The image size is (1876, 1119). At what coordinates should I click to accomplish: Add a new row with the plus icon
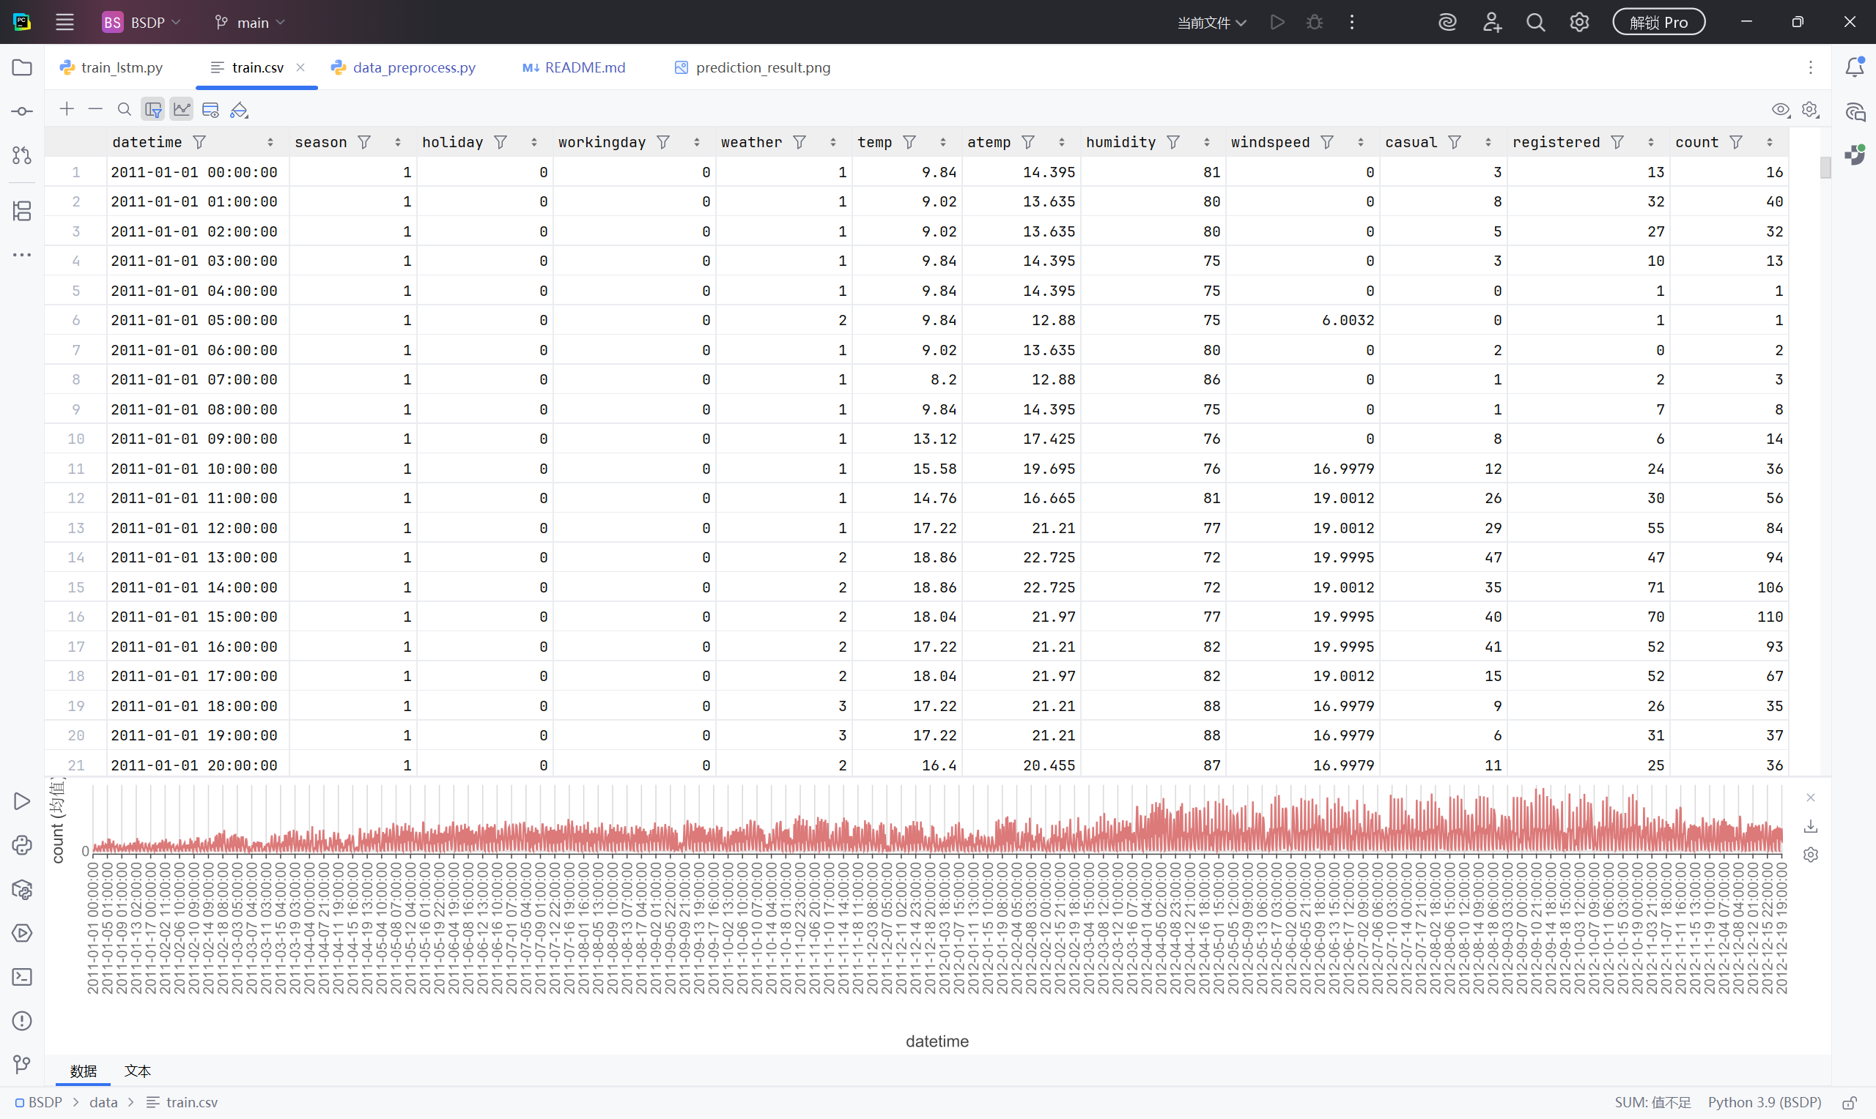tap(67, 109)
